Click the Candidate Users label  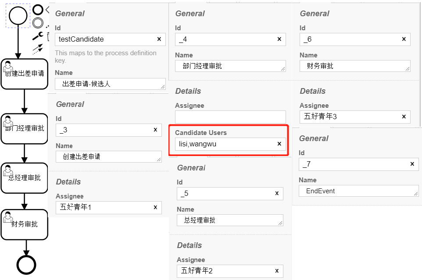pyautogui.click(x=201, y=133)
